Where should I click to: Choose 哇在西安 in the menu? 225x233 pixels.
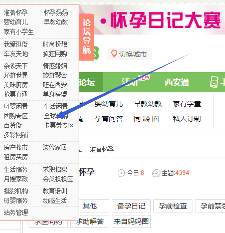tap(55, 85)
